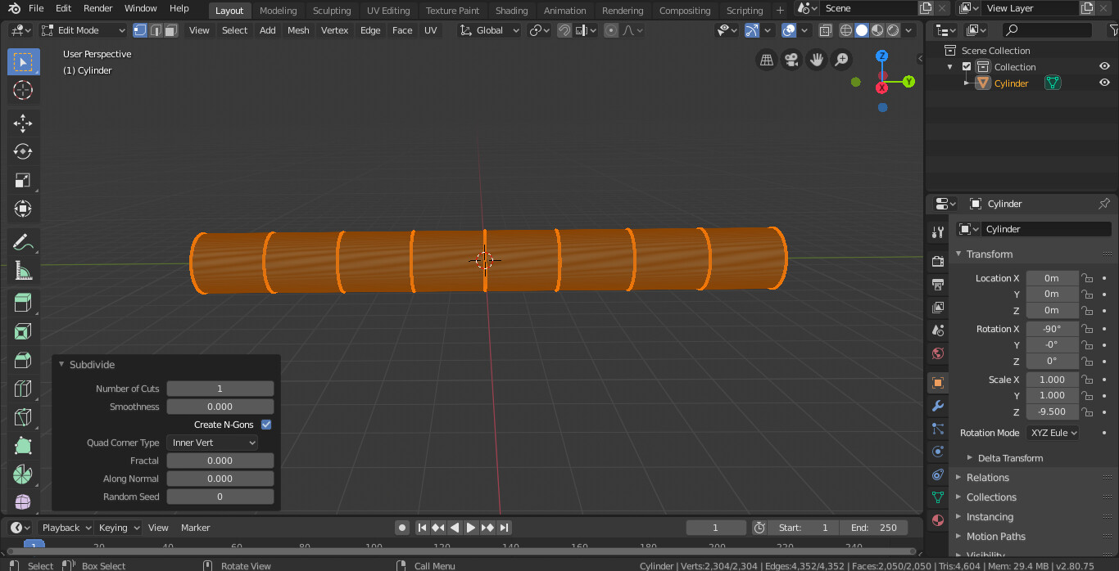This screenshot has height=571, width=1119.
Task: Toggle Create N-Gons in the Subdivide panel
Action: 266,424
